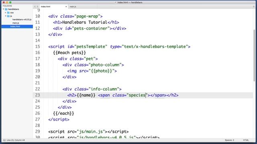The height and width of the screenshot is (144, 257).
Task: Place cursor in "info-column" class value
Action: click(104, 89)
